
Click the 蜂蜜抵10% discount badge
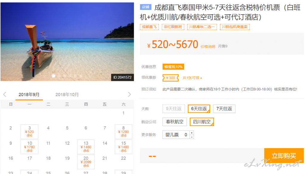173,67
